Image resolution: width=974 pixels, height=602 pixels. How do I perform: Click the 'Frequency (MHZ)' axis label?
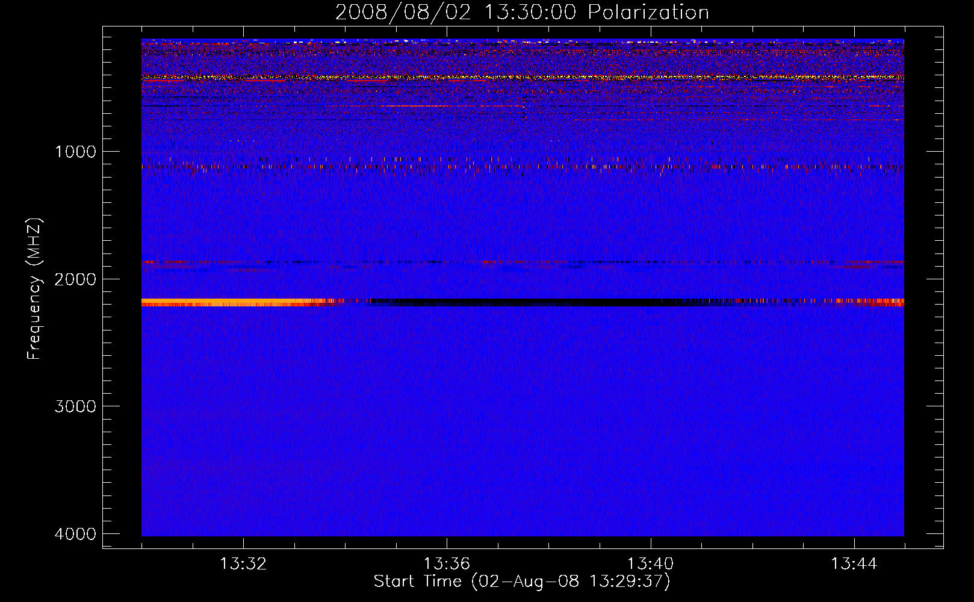34,289
